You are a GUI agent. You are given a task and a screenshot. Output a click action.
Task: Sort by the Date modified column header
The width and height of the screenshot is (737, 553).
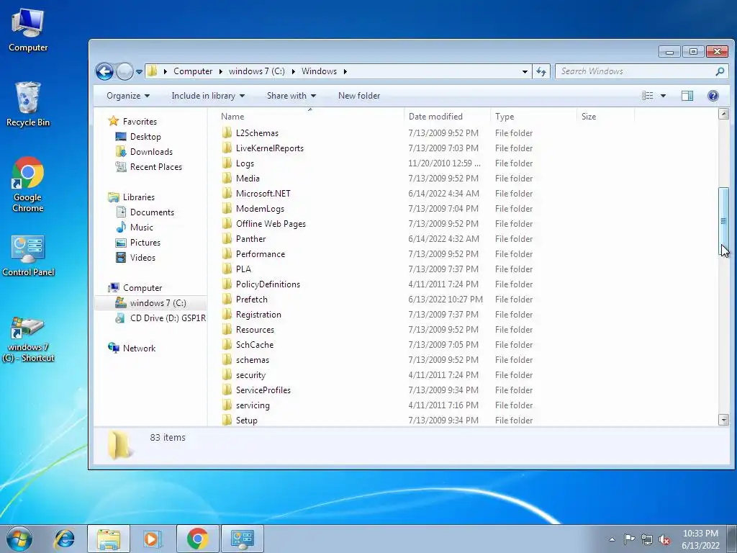point(447,117)
